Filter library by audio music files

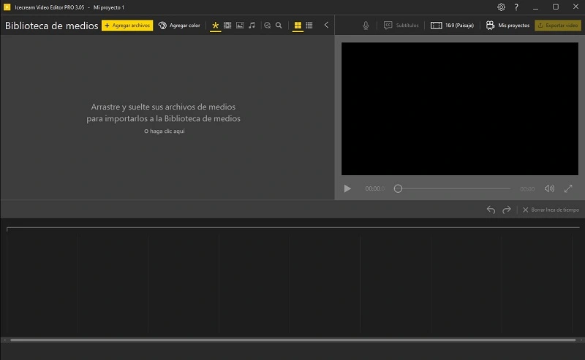click(252, 26)
